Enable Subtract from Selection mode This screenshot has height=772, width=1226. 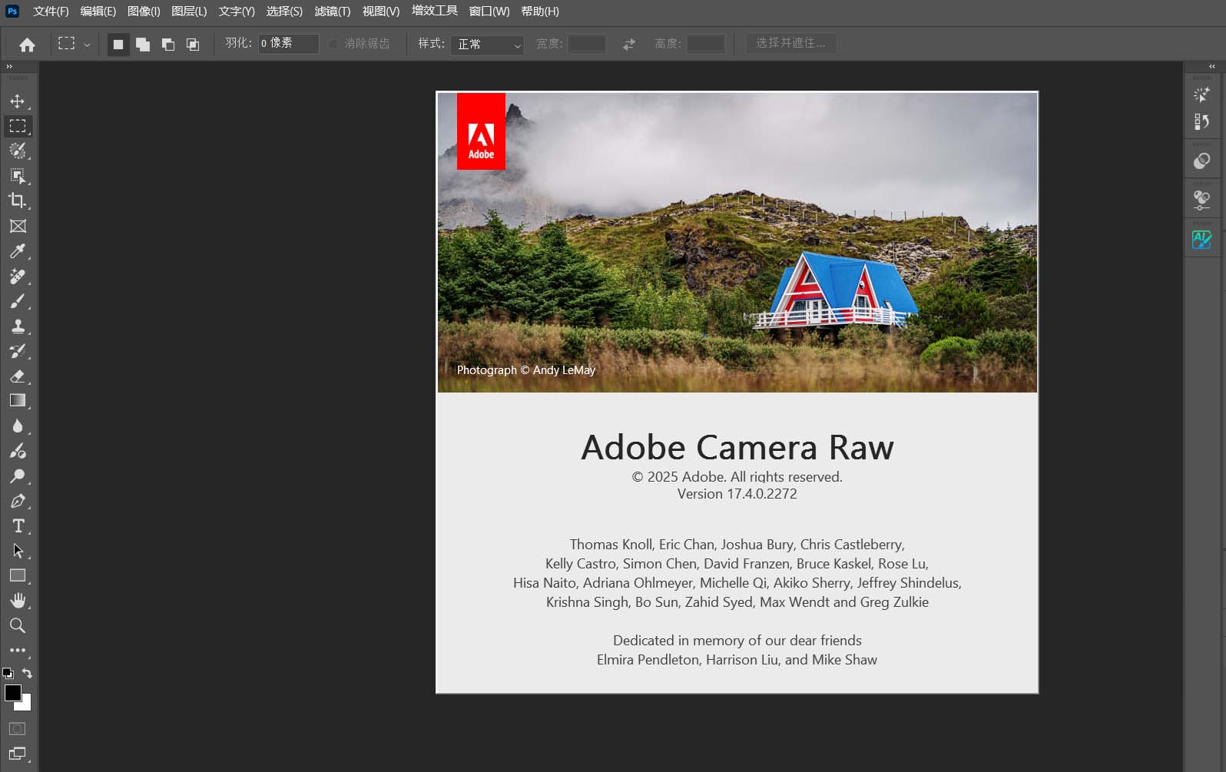click(168, 45)
